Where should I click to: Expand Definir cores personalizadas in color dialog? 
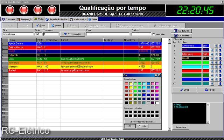(142, 121)
